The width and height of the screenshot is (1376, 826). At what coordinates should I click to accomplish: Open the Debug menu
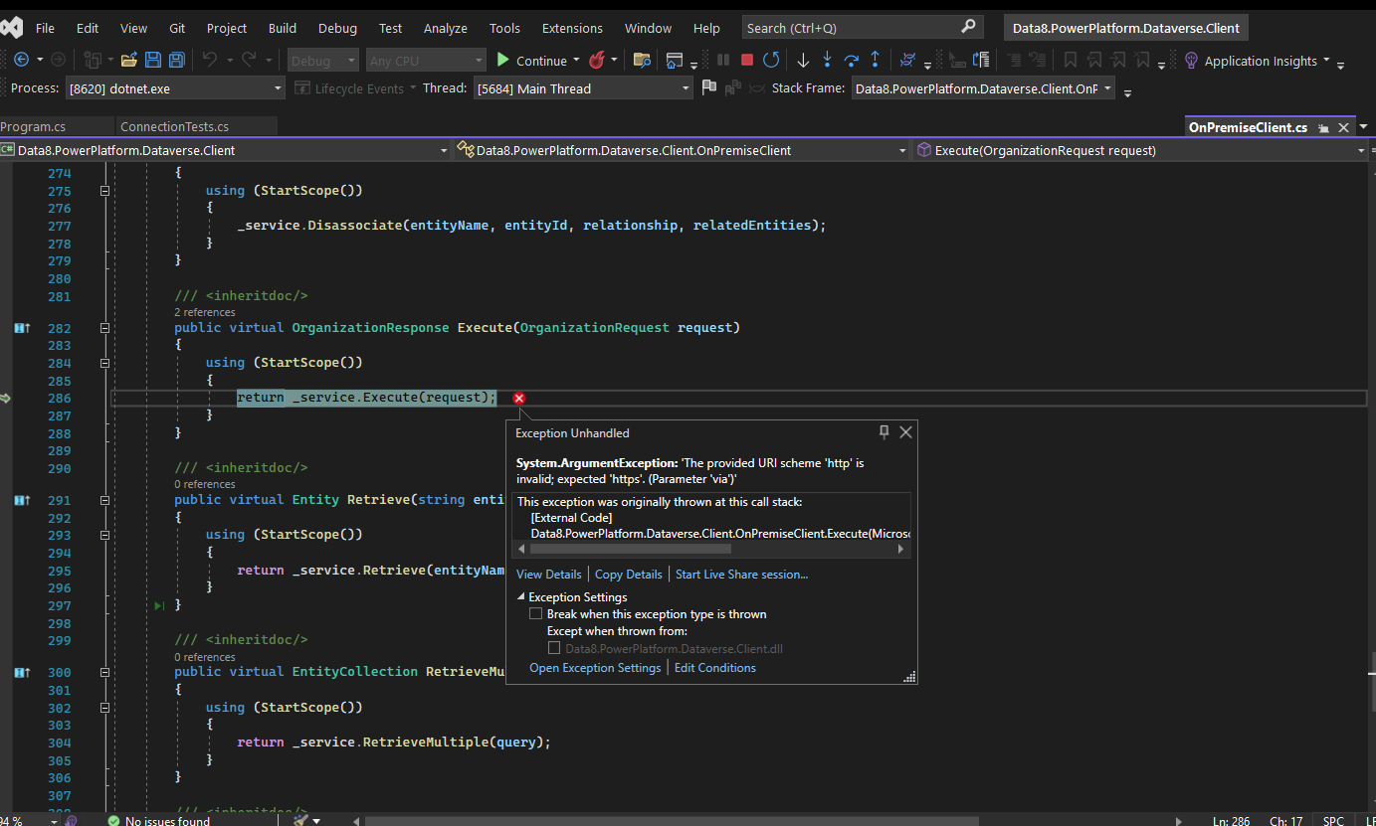(337, 28)
